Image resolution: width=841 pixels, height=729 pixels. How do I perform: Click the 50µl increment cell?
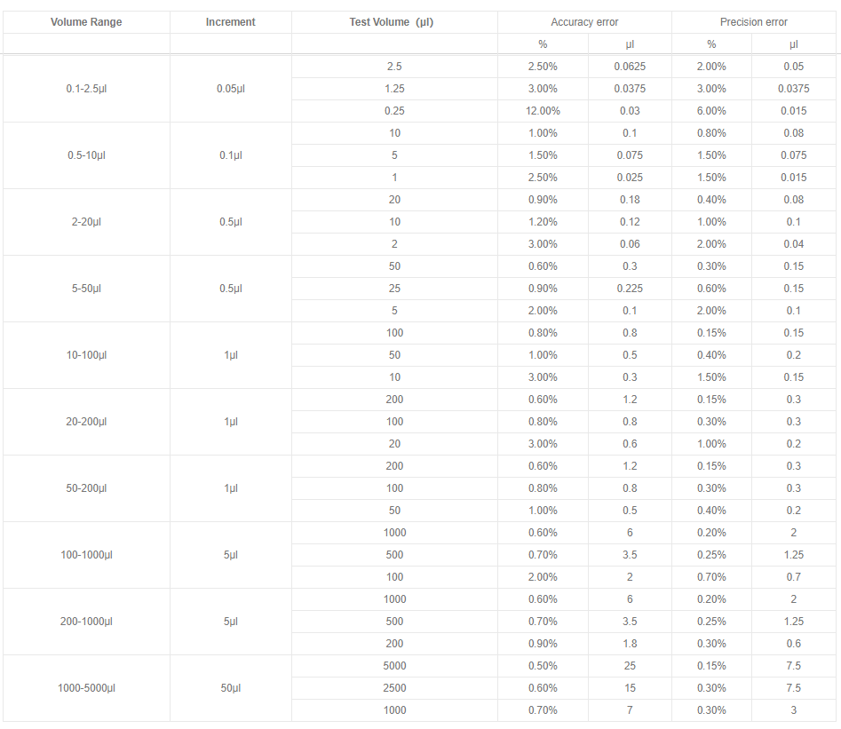point(231,687)
